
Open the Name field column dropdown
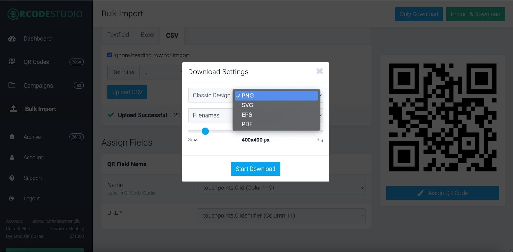(x=281, y=188)
